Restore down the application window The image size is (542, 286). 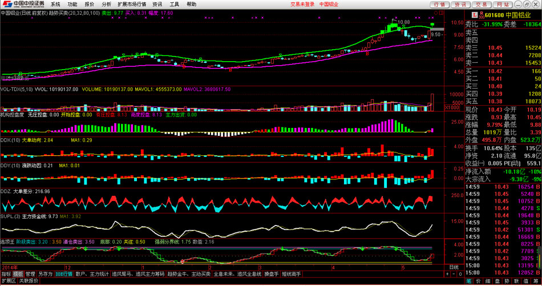pos(527,4)
